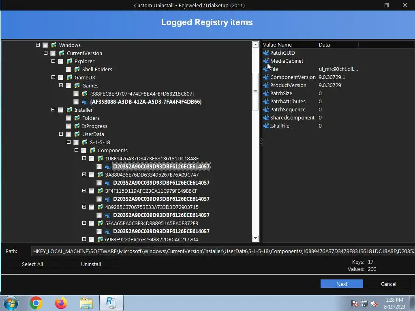Collapse the Games node
Image resolution: width=415 pixels, height=311 pixels.
[x=61, y=85]
